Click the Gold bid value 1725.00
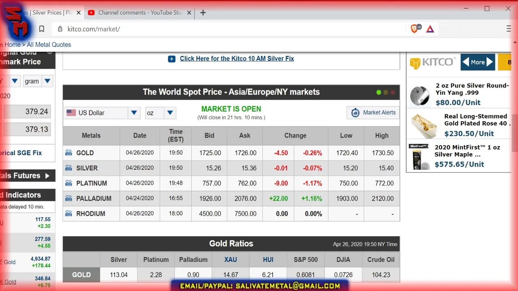Viewport: 518px width, 291px height. click(210, 153)
